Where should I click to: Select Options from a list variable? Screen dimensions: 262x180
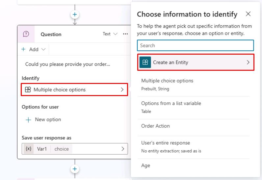tap(171, 107)
